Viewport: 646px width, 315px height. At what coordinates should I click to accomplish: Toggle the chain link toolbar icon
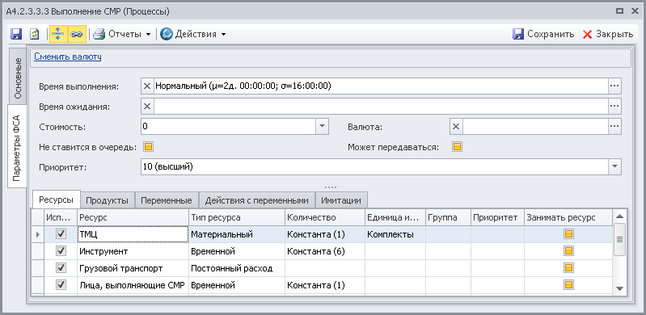[76, 34]
